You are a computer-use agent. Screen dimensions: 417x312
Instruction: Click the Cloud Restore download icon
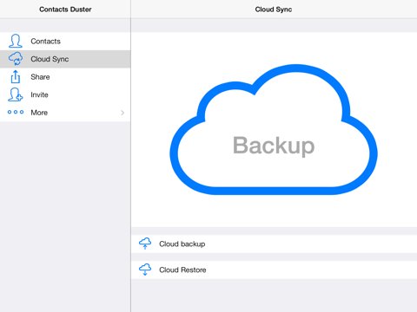(145, 270)
